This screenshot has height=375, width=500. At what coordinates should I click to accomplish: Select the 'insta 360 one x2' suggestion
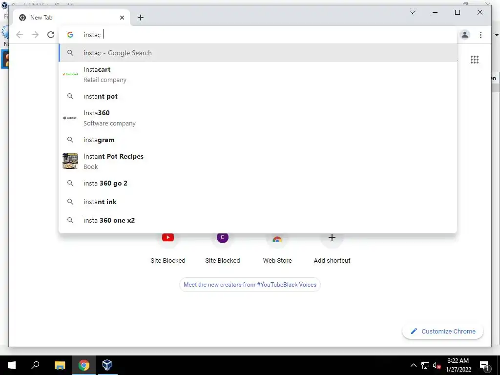[258, 220]
